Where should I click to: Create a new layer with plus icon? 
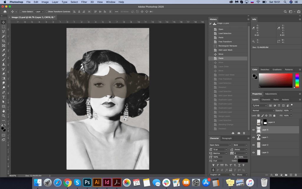tap(291, 175)
